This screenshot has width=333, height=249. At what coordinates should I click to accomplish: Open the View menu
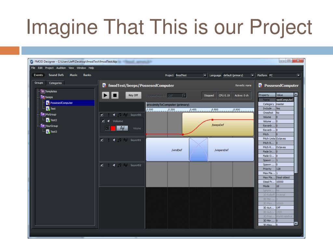point(71,68)
